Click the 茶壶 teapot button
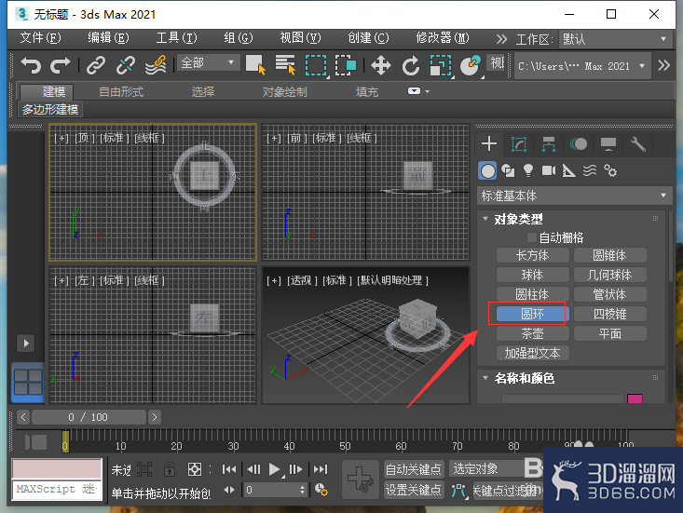The image size is (683, 513). (532, 333)
